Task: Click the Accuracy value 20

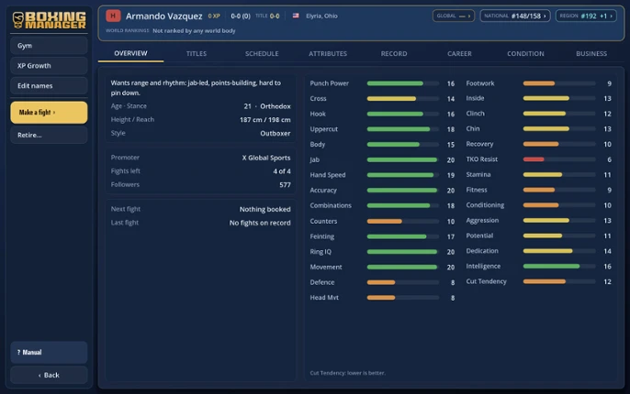Action: click(450, 191)
